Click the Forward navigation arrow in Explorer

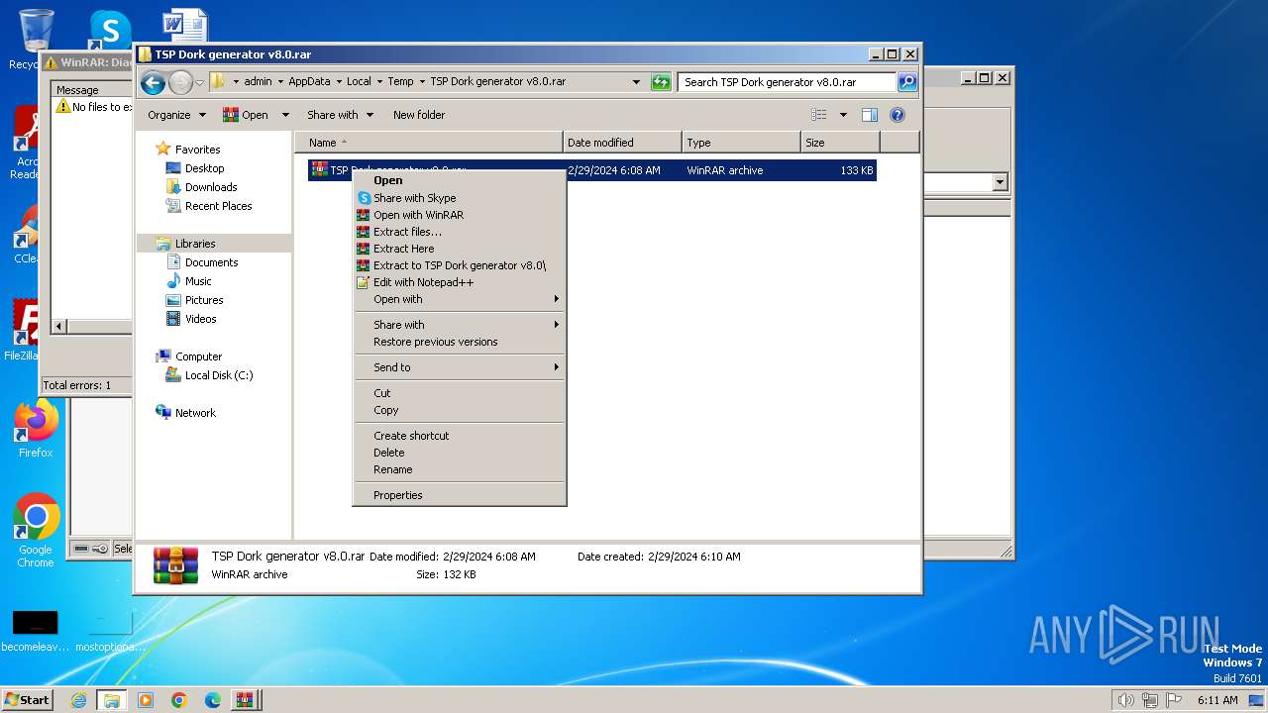(x=180, y=82)
